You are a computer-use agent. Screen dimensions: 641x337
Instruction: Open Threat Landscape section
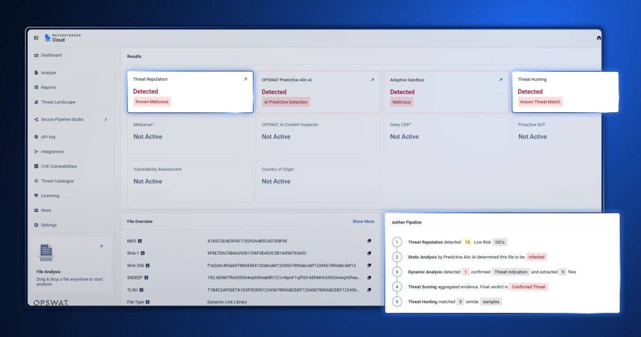(58, 102)
